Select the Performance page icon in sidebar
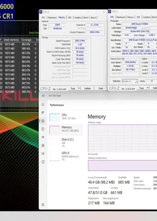This screenshot has height=221, width=157. coord(43,121)
